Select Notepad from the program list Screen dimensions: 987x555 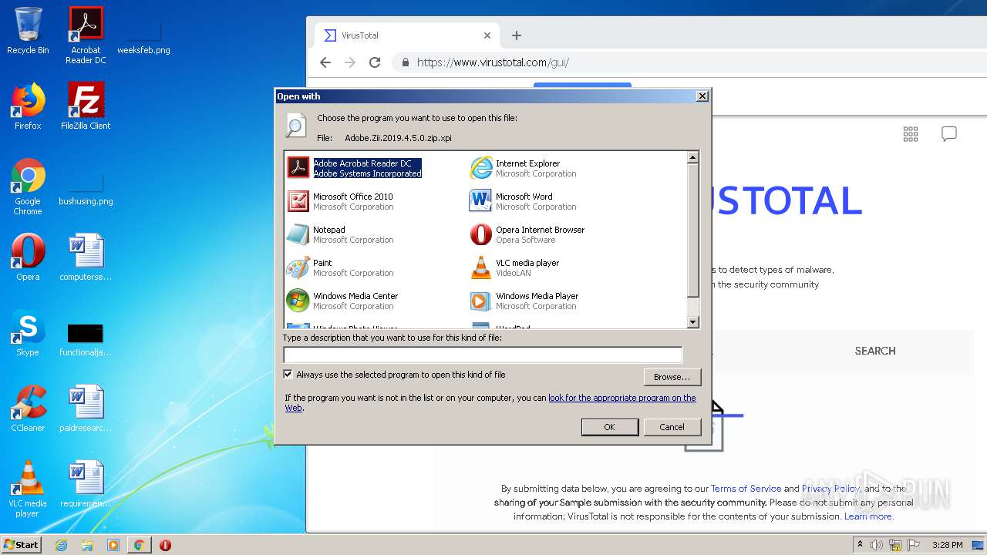(340, 234)
